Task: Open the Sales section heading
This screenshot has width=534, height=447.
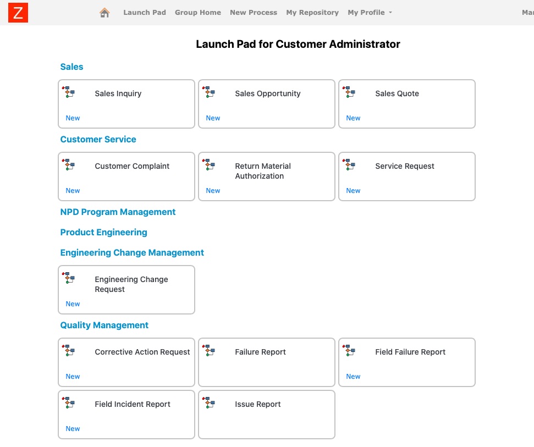Action: pyautogui.click(x=71, y=67)
